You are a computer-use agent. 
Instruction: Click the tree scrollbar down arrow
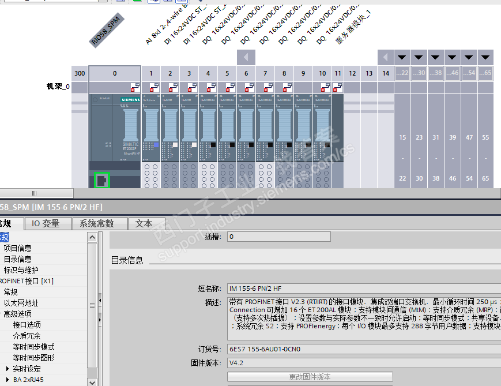coord(92,382)
